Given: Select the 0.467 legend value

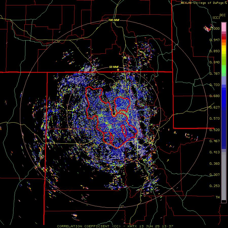Looking at the screenshot, I should (x=215, y=141).
